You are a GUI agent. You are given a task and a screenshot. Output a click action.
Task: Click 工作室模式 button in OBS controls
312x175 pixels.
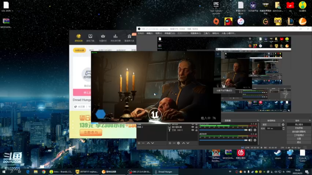pos(299,135)
